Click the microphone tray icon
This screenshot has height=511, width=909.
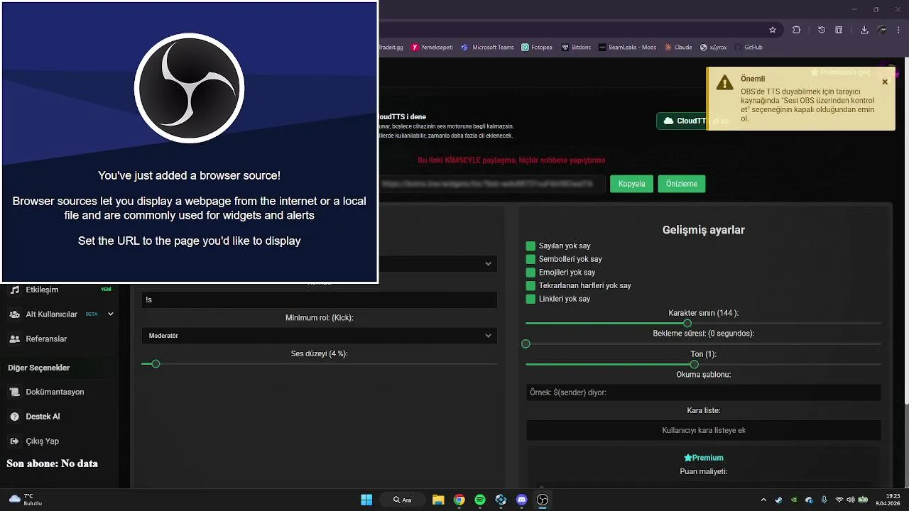point(824,500)
